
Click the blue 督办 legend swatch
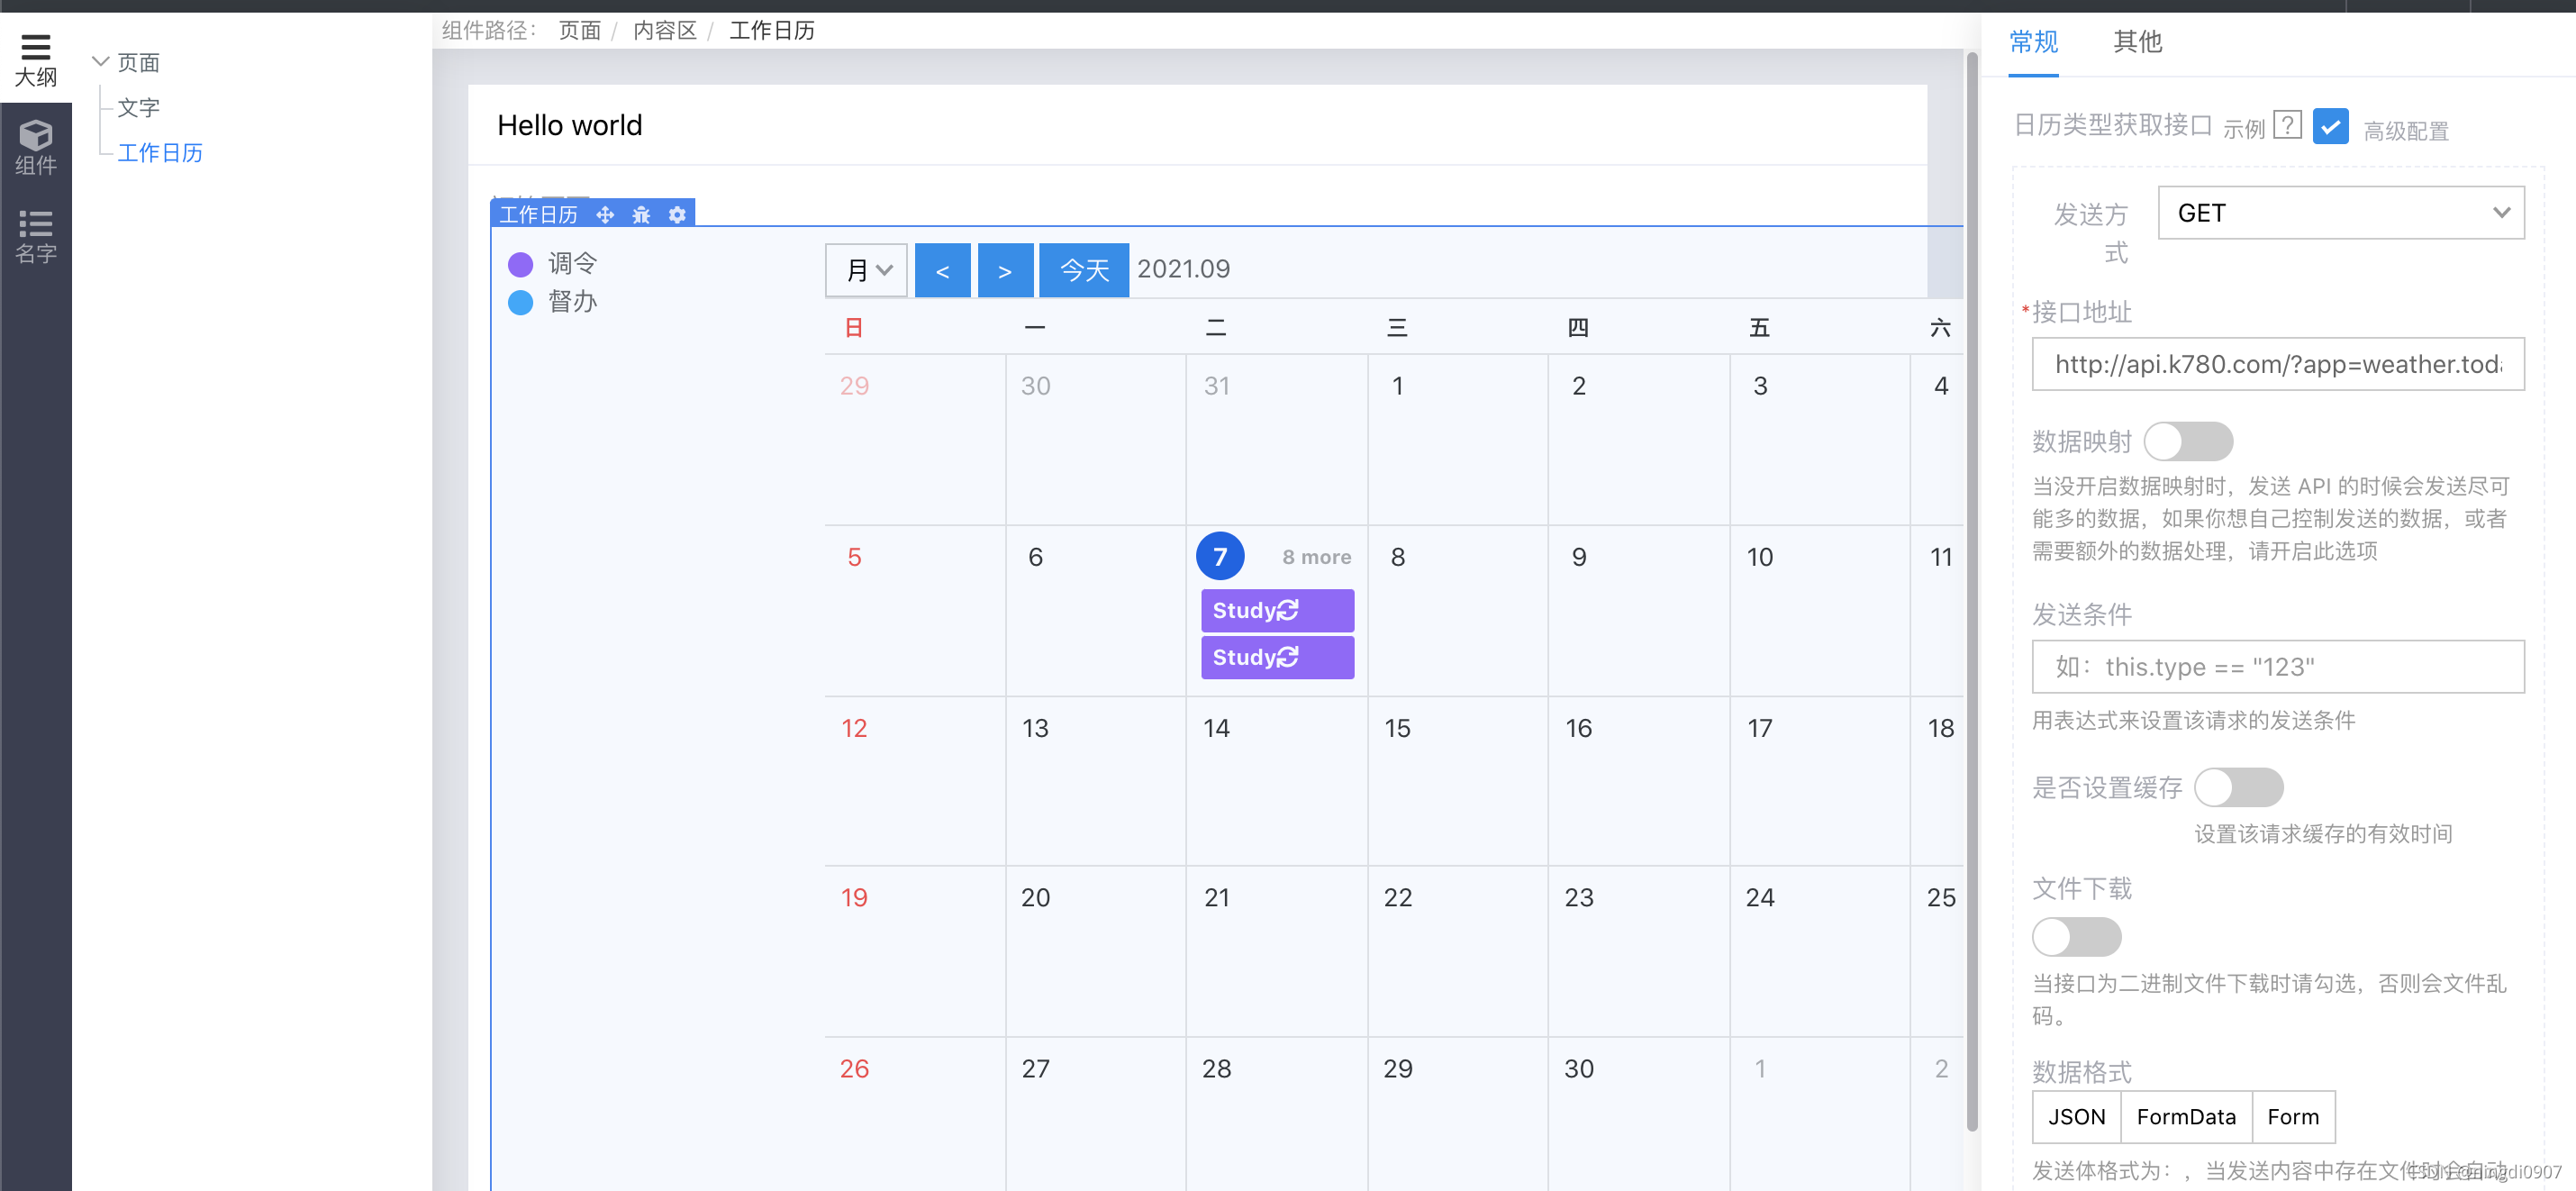tap(520, 302)
